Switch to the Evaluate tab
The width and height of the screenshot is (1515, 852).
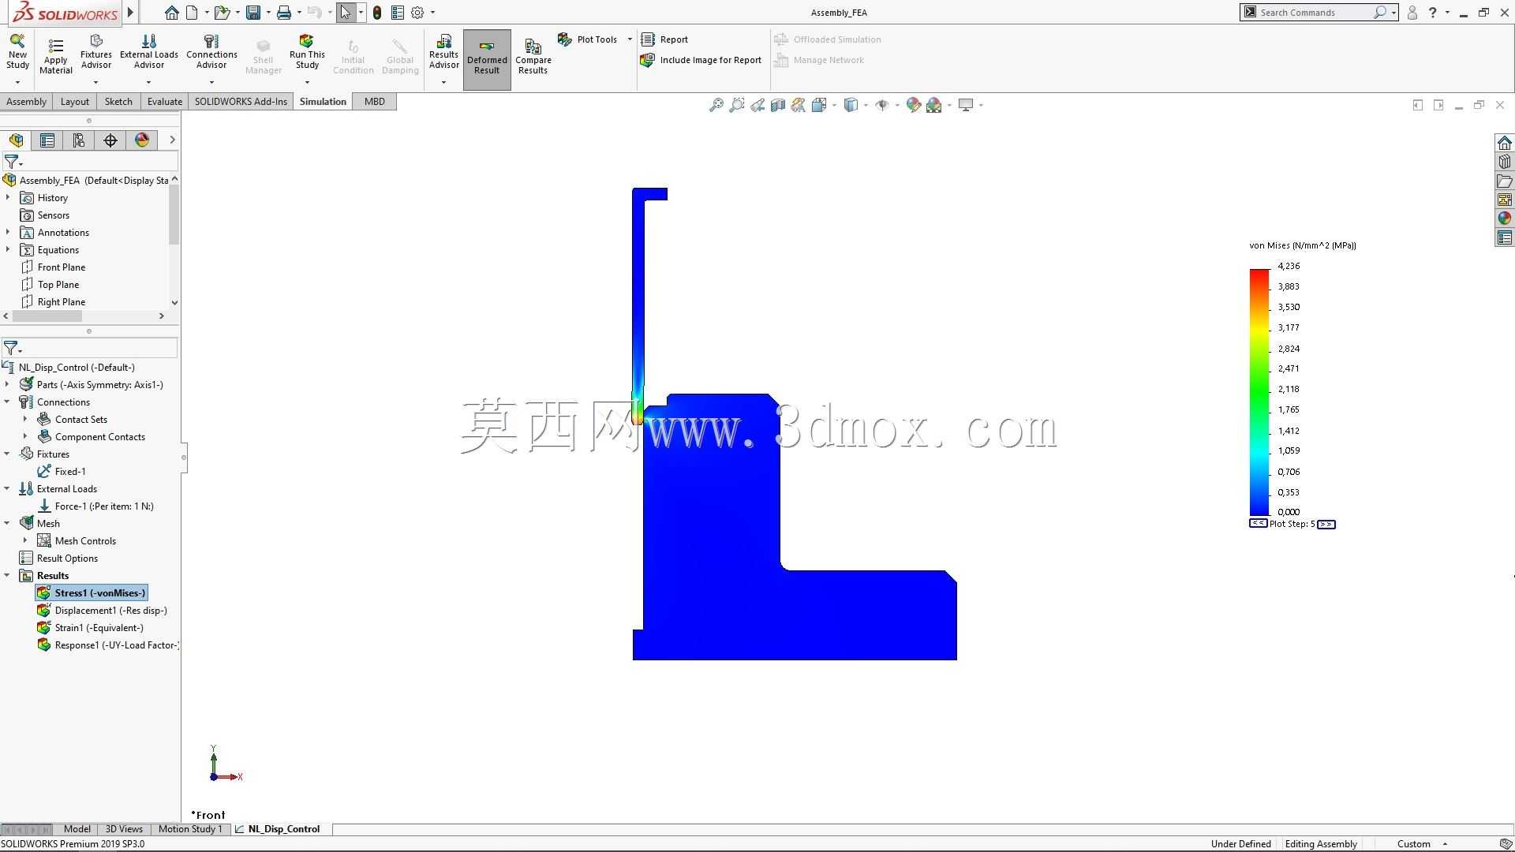point(164,102)
